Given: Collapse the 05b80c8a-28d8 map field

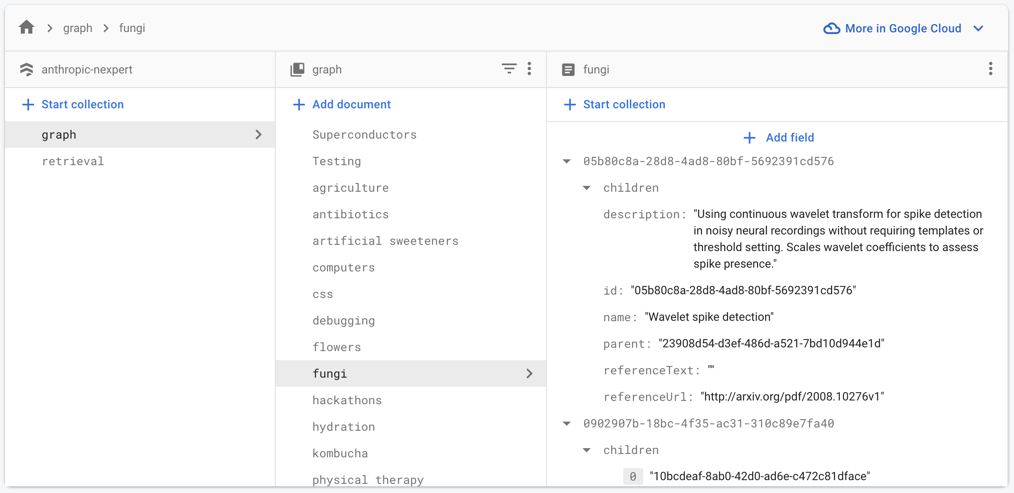Looking at the screenshot, I should tap(566, 161).
